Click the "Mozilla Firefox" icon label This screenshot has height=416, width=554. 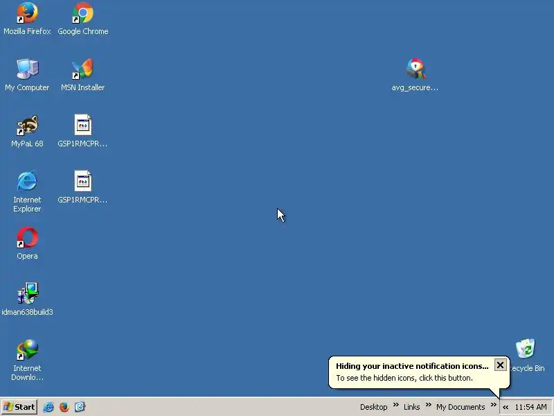[x=27, y=31]
